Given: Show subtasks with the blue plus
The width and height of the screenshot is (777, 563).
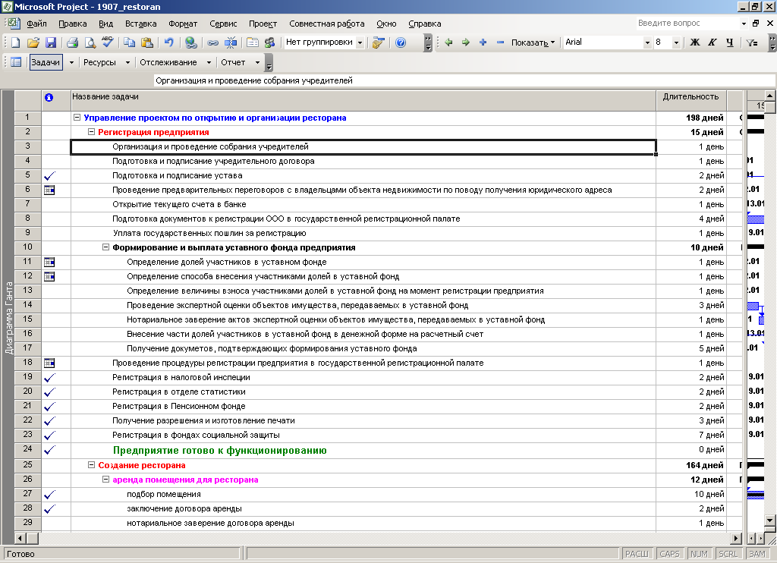Looking at the screenshot, I should point(483,42).
